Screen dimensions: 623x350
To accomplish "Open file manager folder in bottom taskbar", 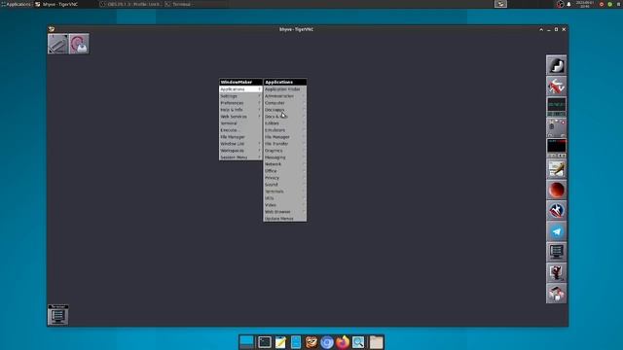I will tap(376, 342).
